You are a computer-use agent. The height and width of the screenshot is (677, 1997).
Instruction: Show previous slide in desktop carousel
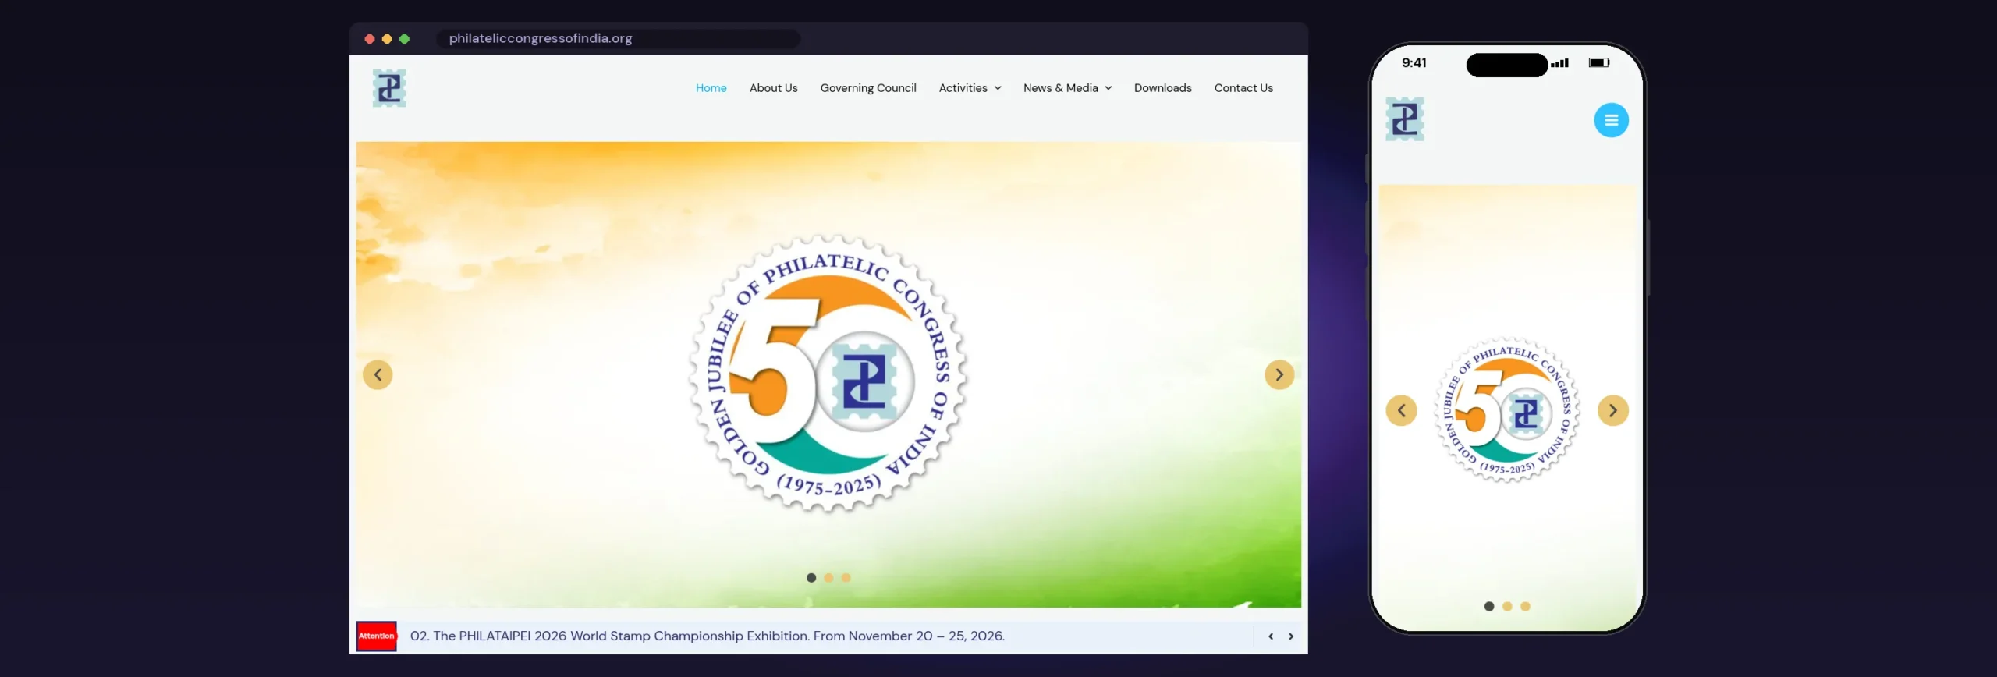(378, 375)
